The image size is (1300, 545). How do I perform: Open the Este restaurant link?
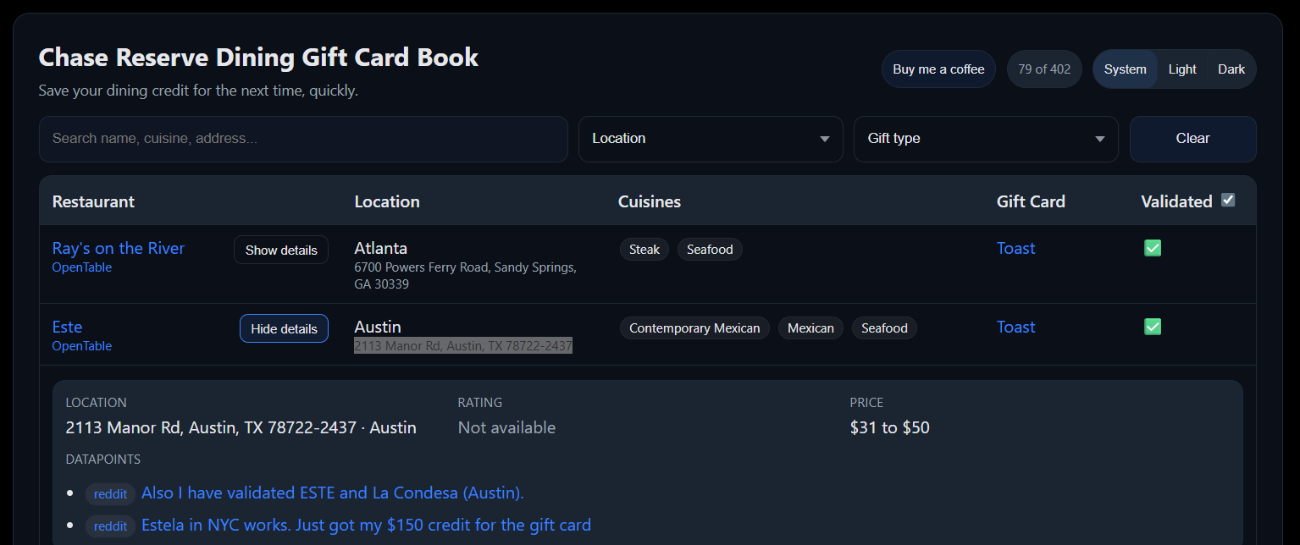[67, 327]
